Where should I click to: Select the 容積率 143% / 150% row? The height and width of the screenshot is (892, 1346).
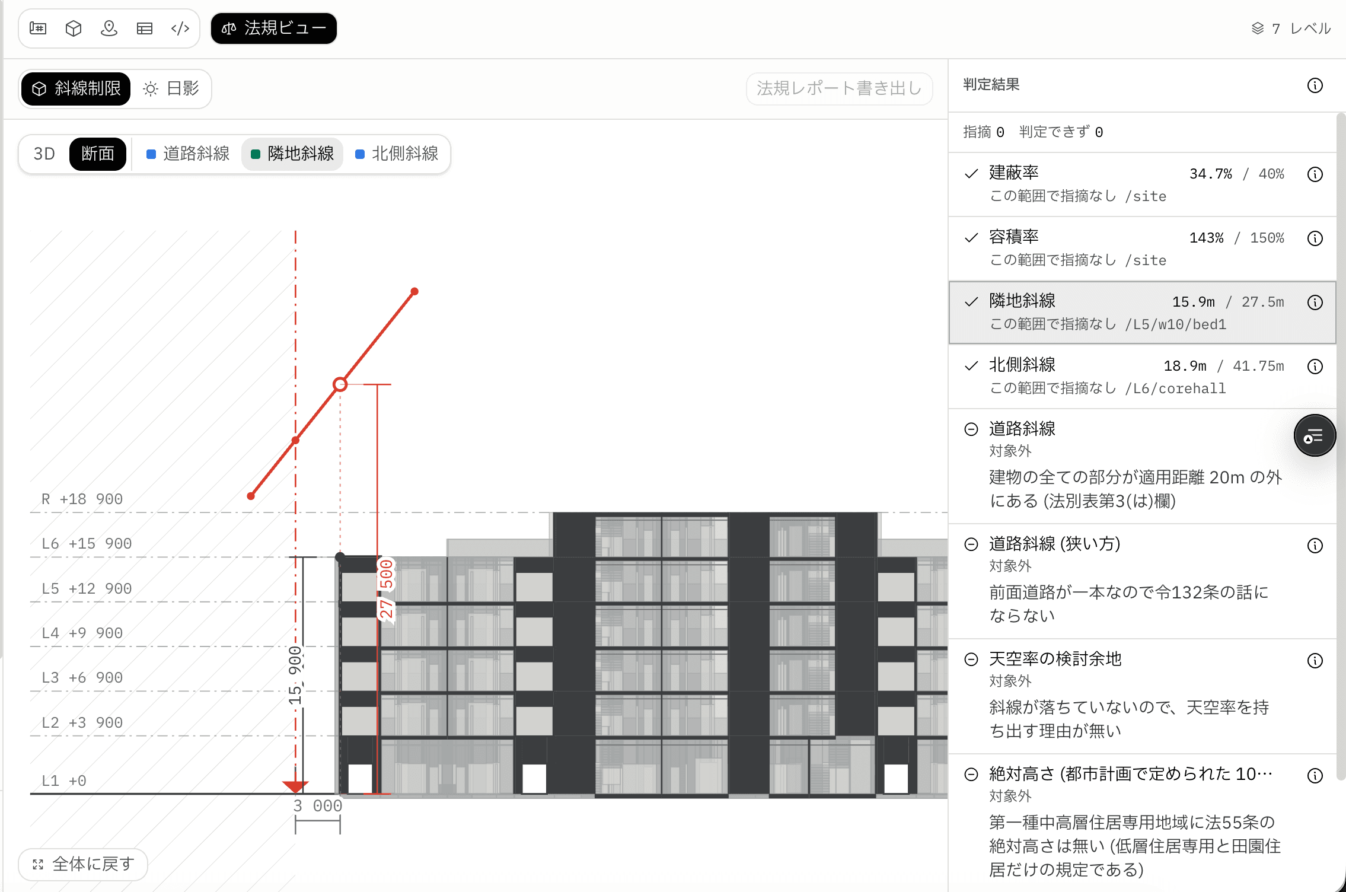(x=1142, y=249)
